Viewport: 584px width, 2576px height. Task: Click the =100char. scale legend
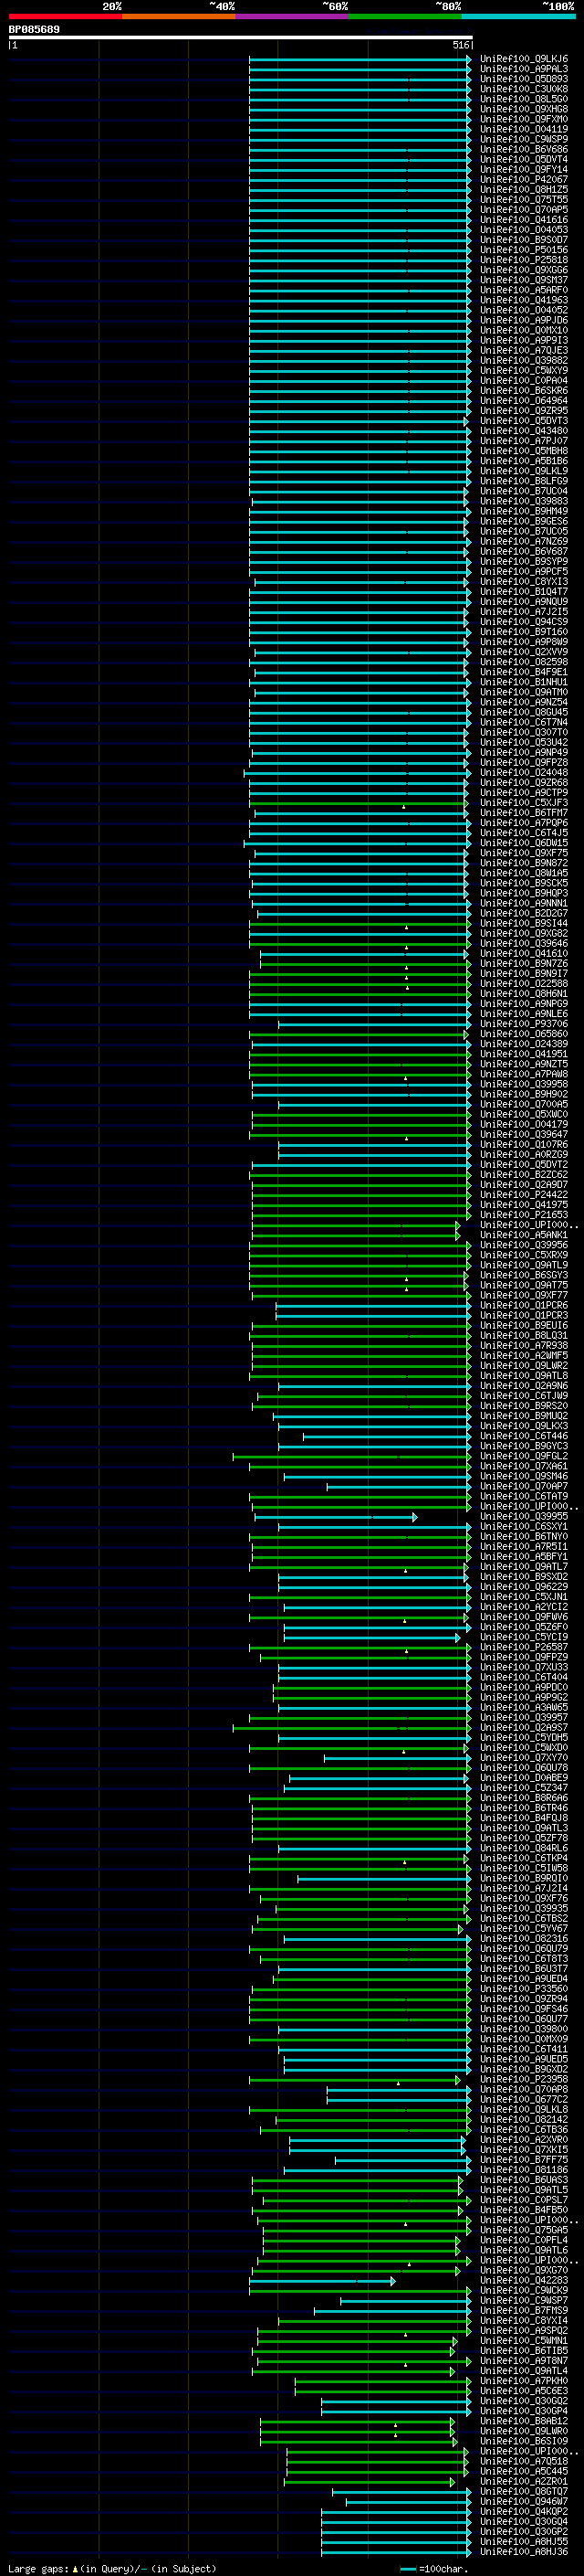click(433, 2569)
